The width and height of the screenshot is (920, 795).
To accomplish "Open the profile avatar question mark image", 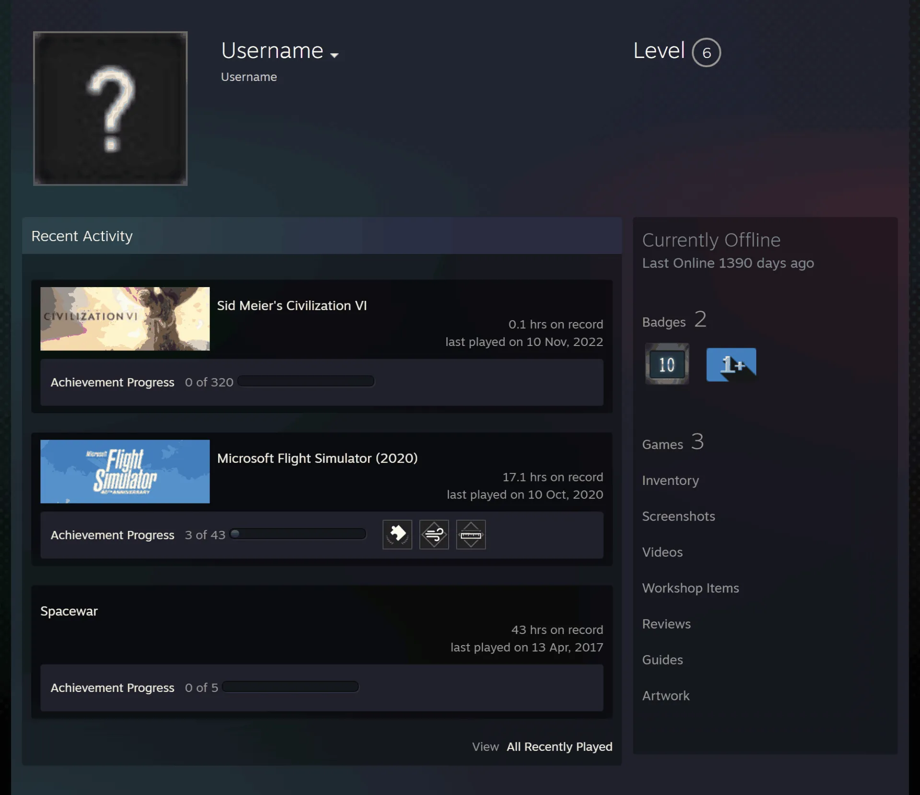I will (110, 108).
